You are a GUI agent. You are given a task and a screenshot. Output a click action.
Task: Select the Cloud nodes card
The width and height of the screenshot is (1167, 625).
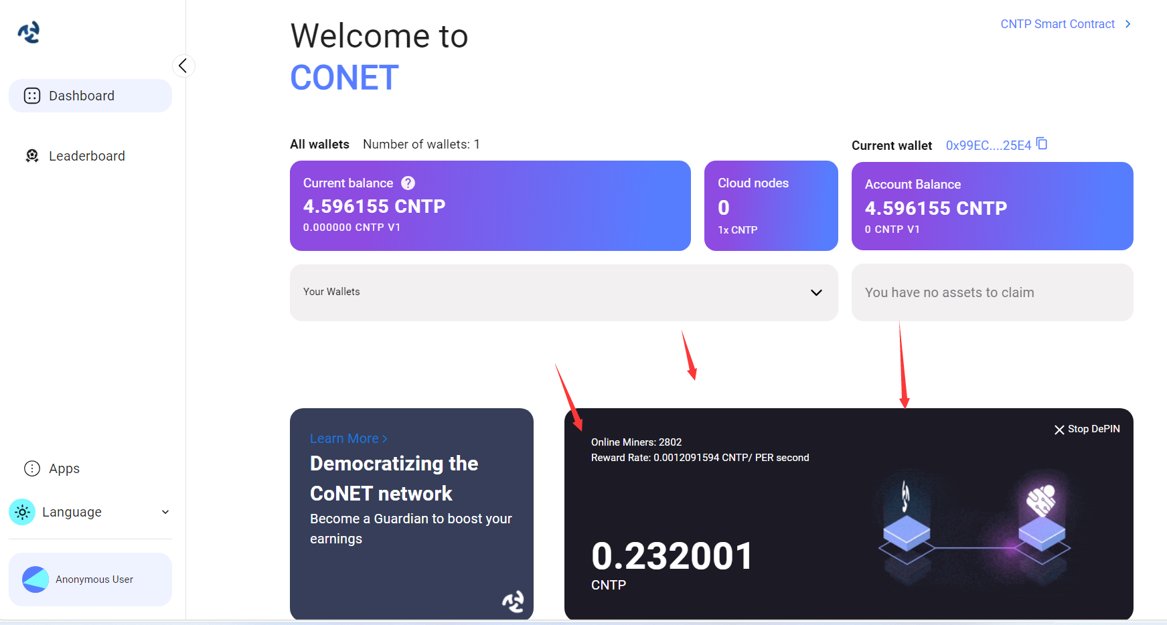point(771,206)
